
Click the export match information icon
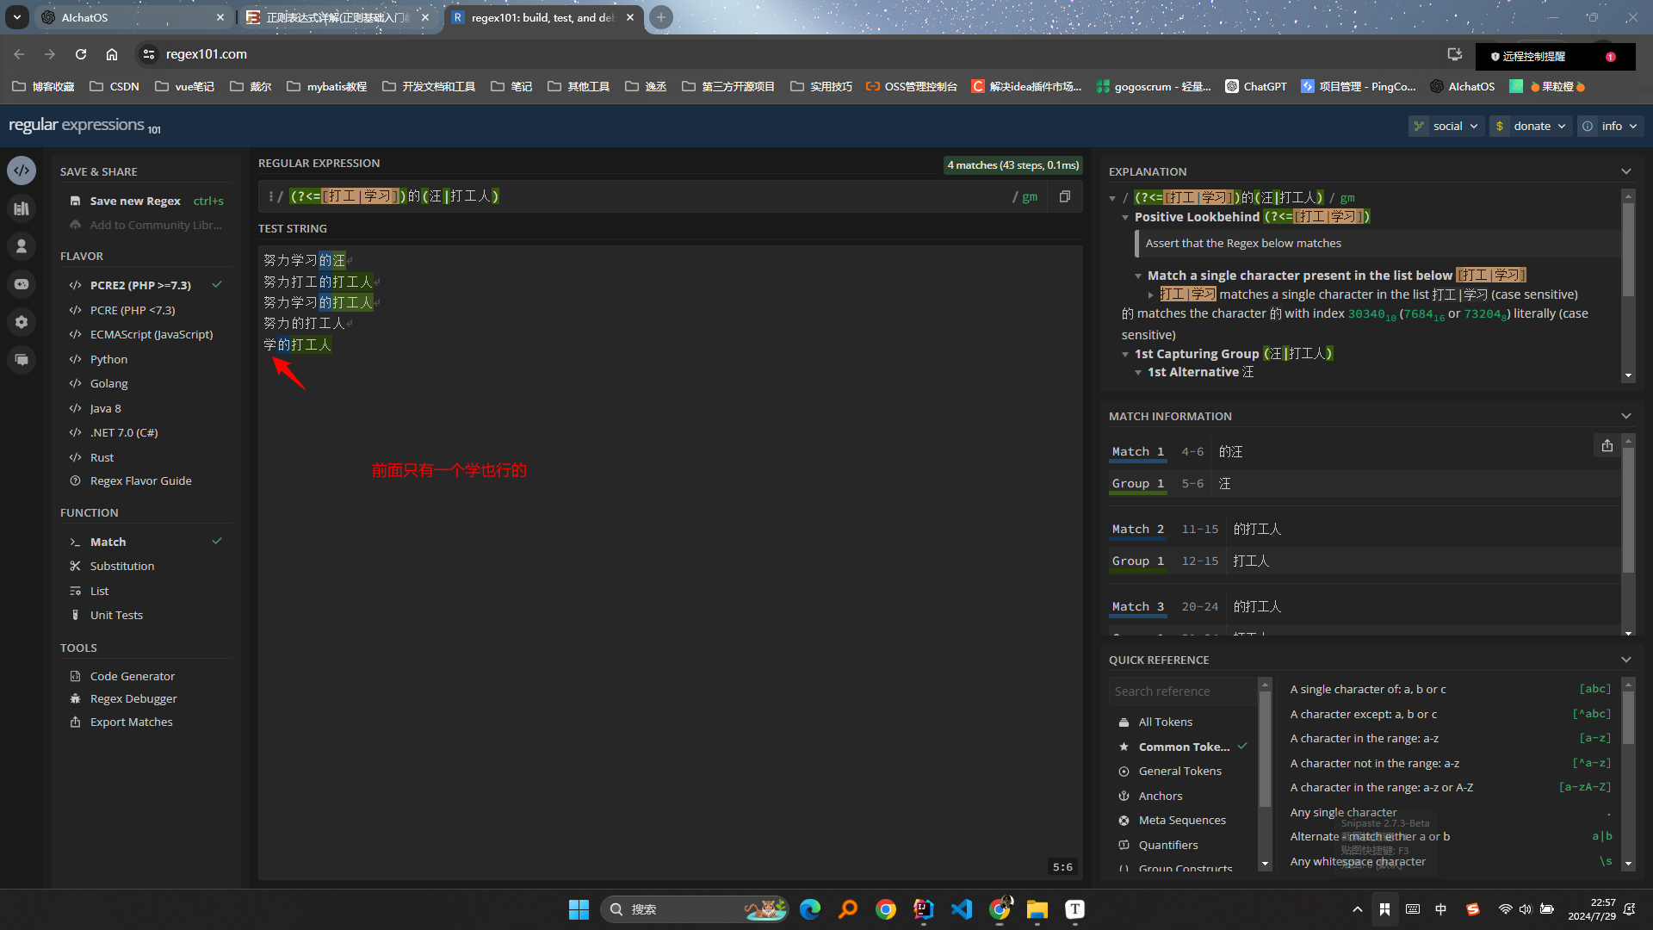point(1607,445)
